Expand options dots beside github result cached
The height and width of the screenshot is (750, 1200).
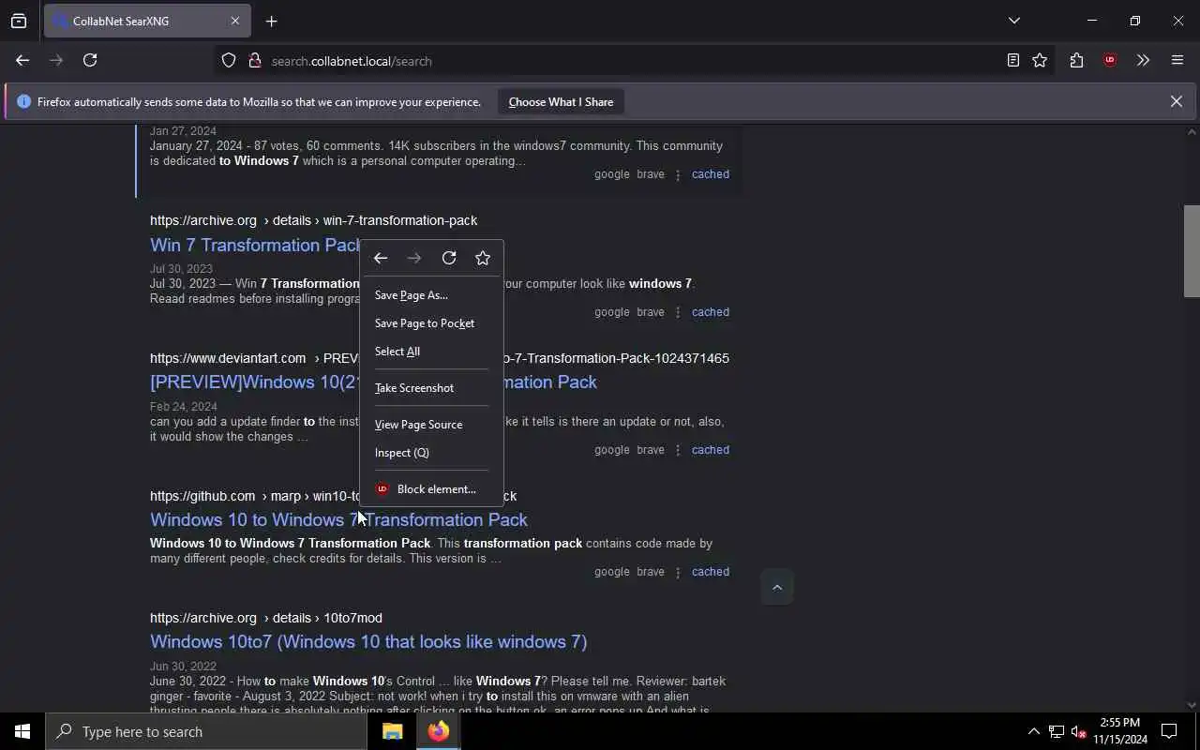678,572
